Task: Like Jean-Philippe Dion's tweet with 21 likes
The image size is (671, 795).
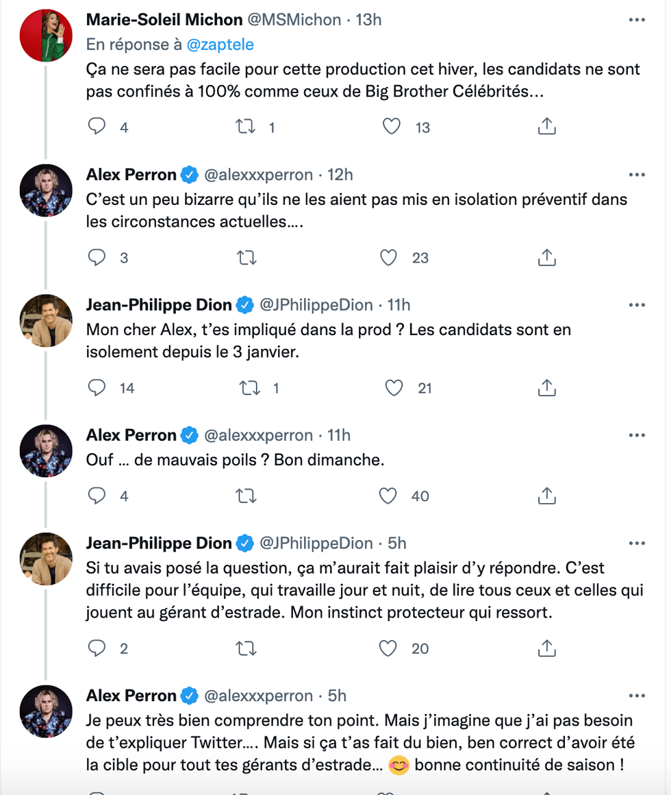Action: pyautogui.click(x=394, y=388)
